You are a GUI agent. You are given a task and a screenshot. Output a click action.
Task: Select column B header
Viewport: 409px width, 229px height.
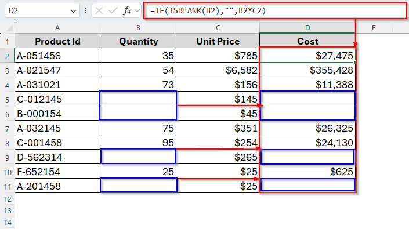click(x=138, y=28)
